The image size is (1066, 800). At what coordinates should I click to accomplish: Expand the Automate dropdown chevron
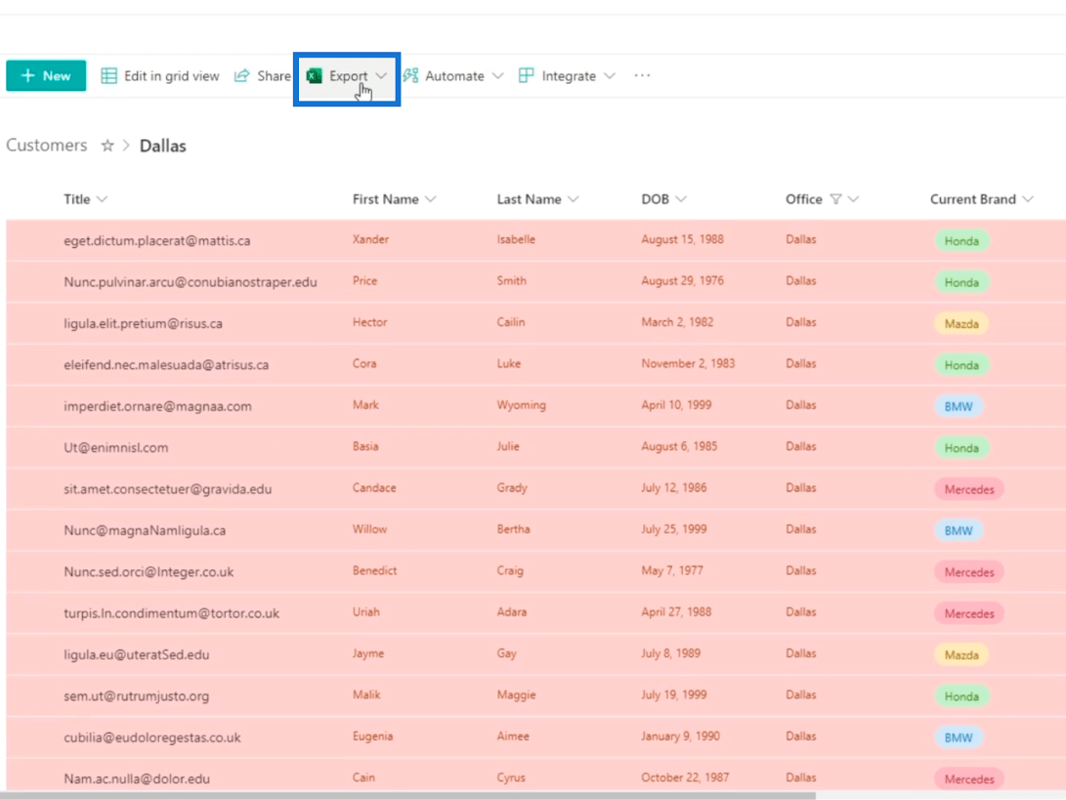click(497, 75)
